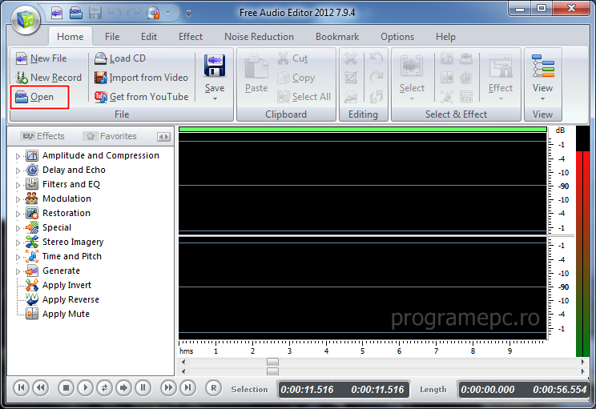596x409 pixels.
Task: Click the Record R button
Action: coord(214,387)
